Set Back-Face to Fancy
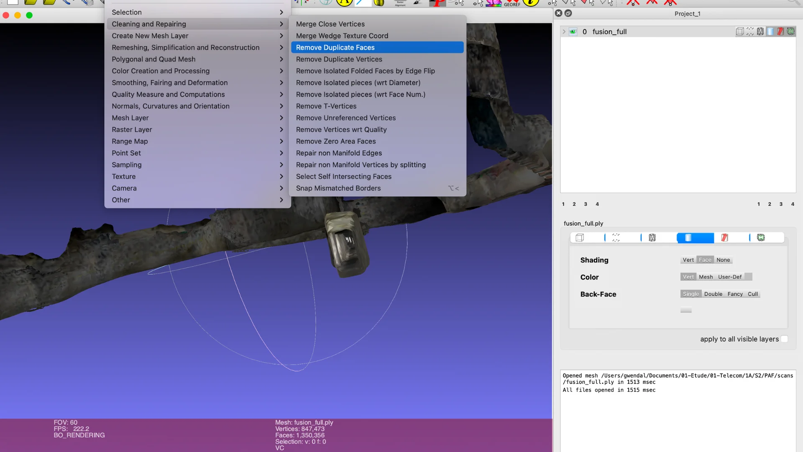Image resolution: width=803 pixels, height=452 pixels. coord(735,294)
